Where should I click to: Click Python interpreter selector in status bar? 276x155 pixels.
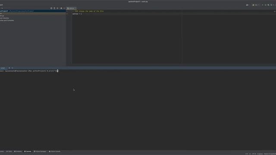[x=270, y=154]
